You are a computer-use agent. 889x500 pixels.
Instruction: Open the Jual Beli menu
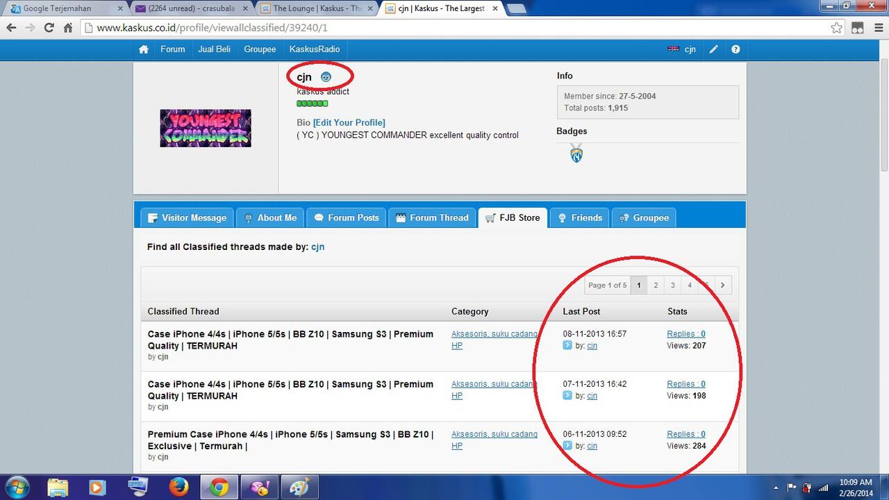214,49
